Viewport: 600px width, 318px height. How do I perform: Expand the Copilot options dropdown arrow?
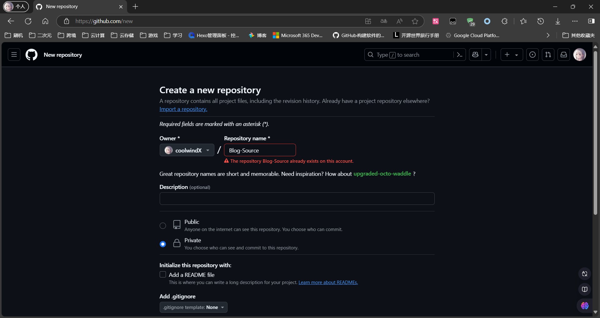[486, 55]
